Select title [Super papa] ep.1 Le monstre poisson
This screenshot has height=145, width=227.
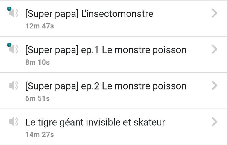[x=106, y=50]
